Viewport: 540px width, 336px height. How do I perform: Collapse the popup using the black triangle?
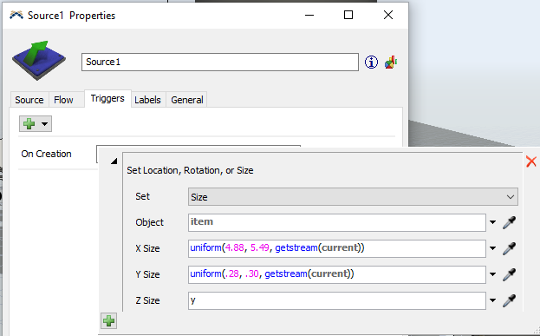click(x=114, y=161)
